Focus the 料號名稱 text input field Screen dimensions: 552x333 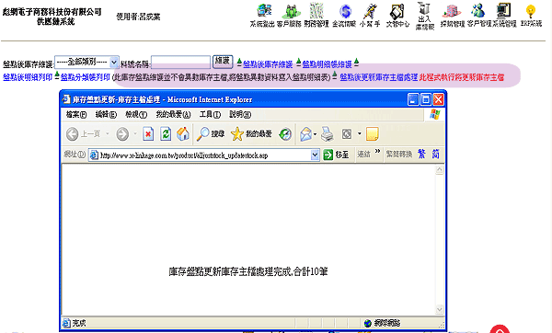180,63
